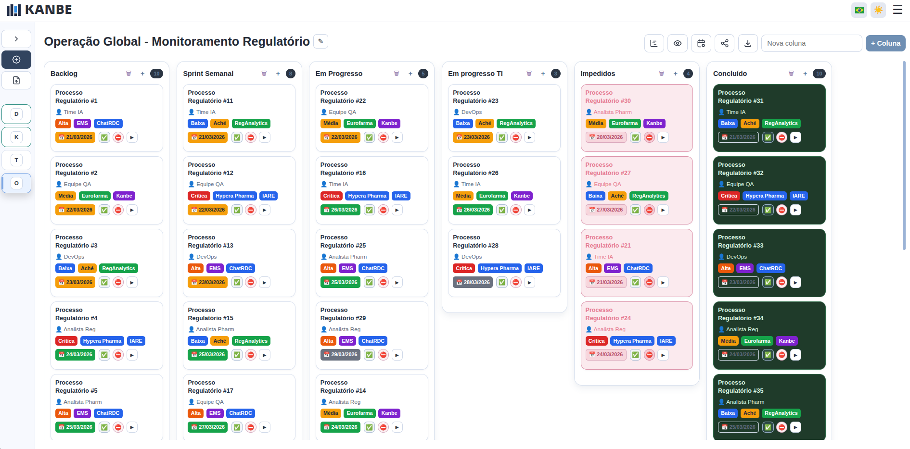Click the + Coluna button
Screen dimensions: 910x449
[885, 43]
